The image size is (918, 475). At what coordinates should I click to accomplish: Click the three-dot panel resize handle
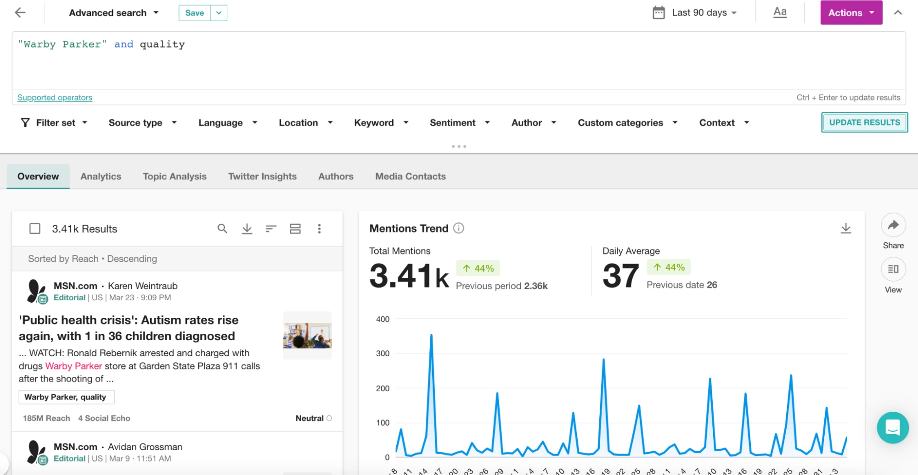click(x=459, y=146)
